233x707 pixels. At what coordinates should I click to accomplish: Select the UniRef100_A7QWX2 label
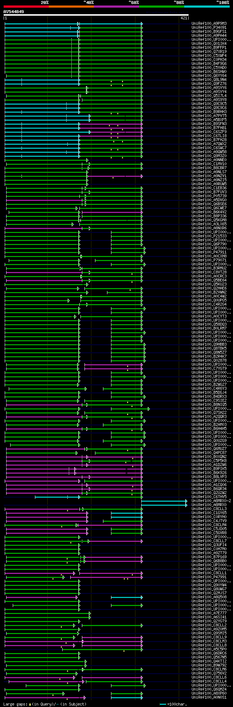[x=209, y=144]
